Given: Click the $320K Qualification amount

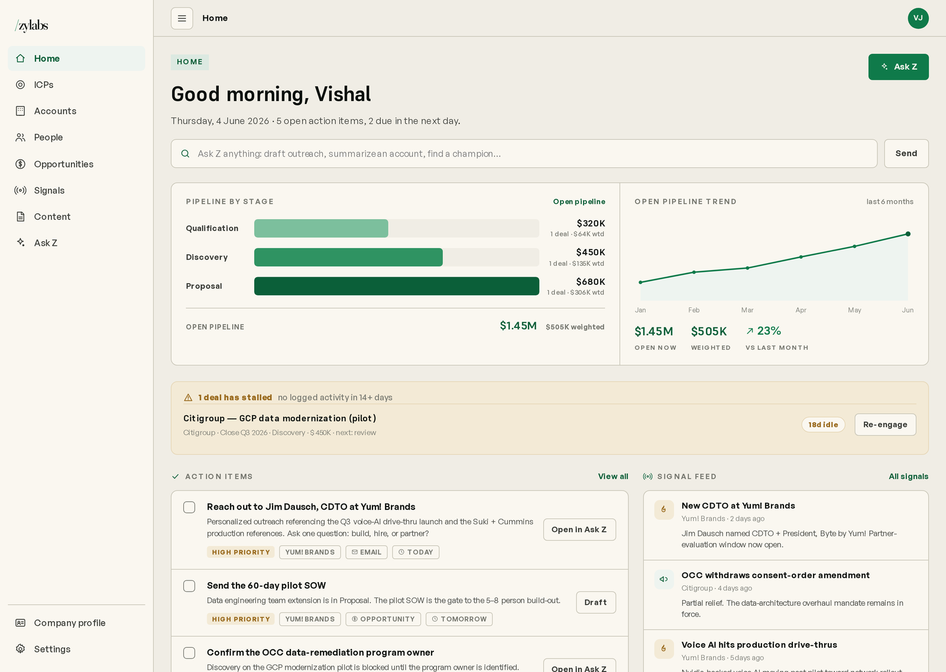Looking at the screenshot, I should pos(591,223).
